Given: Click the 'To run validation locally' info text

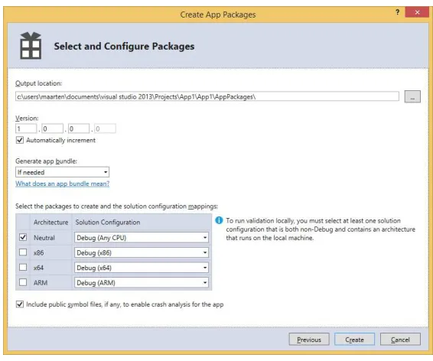Looking at the screenshot, I should coord(321,229).
